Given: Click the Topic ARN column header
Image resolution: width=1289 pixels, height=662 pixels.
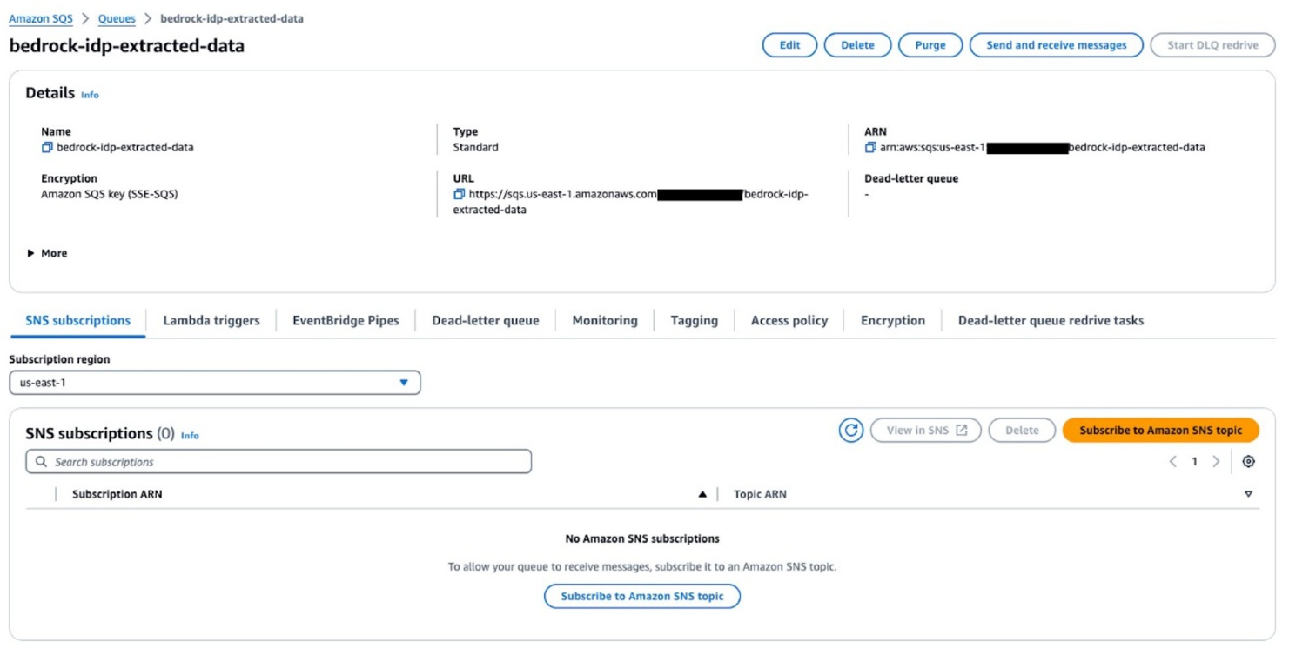Looking at the screenshot, I should pos(760,494).
